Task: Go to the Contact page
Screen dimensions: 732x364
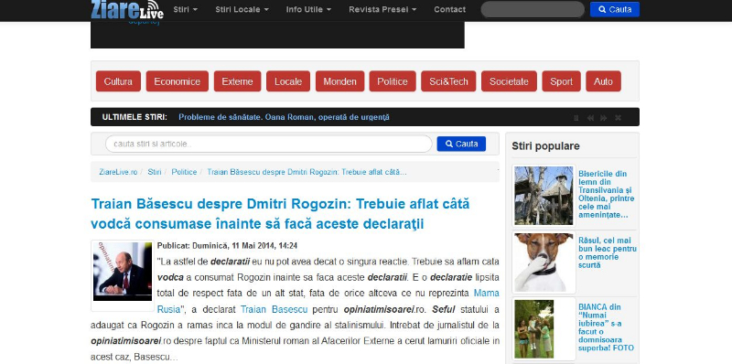Action: [x=449, y=9]
